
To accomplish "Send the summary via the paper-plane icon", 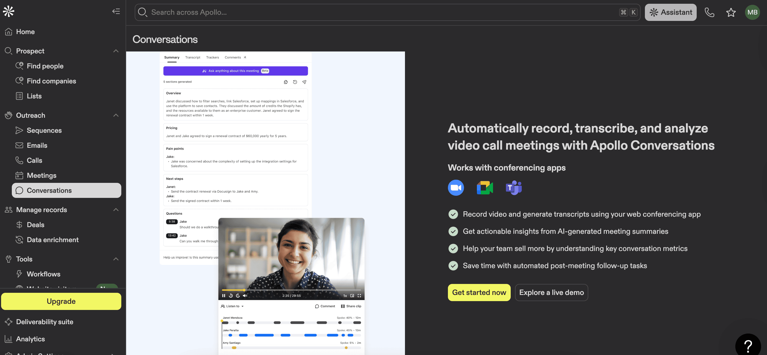I will click(304, 82).
